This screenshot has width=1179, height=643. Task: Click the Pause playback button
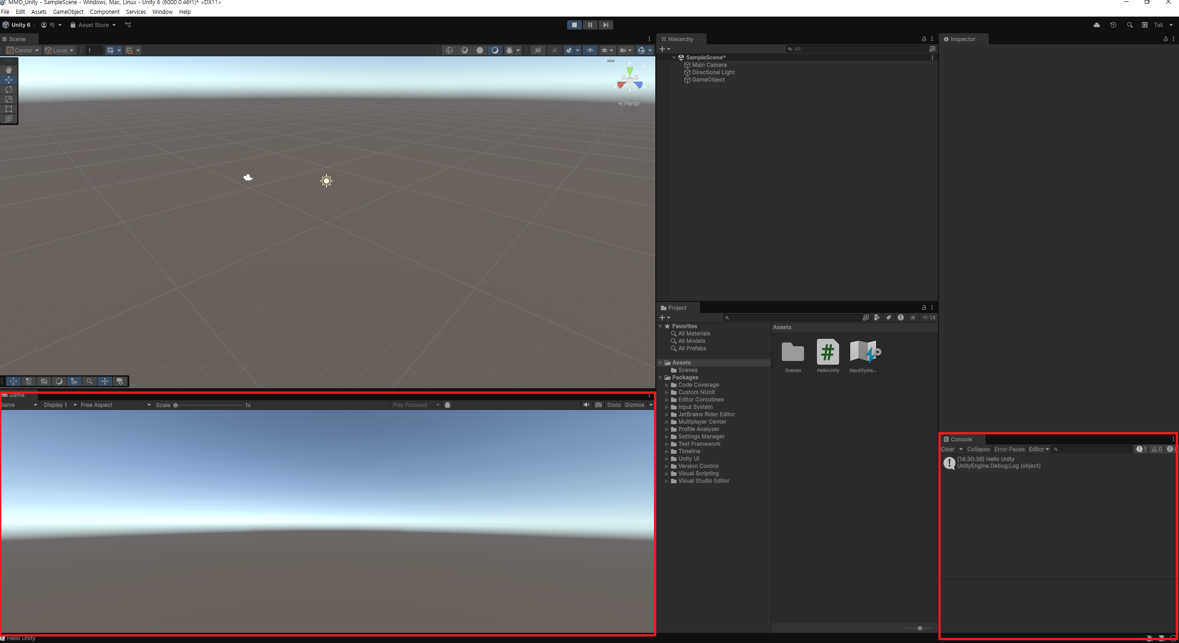click(590, 25)
